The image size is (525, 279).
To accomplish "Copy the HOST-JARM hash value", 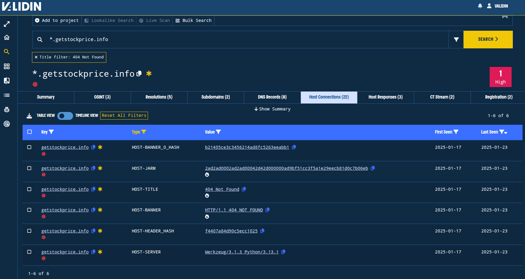I will tap(373, 168).
